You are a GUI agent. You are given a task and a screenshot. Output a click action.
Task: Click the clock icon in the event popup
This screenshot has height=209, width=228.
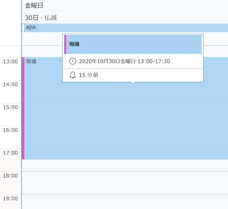(72, 61)
